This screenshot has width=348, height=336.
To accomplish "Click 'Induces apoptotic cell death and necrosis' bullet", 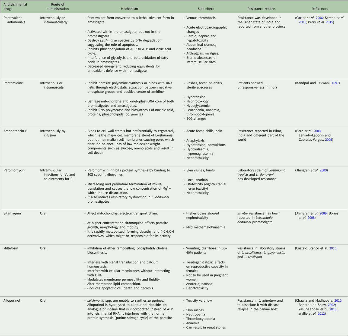I will point(120,288).
